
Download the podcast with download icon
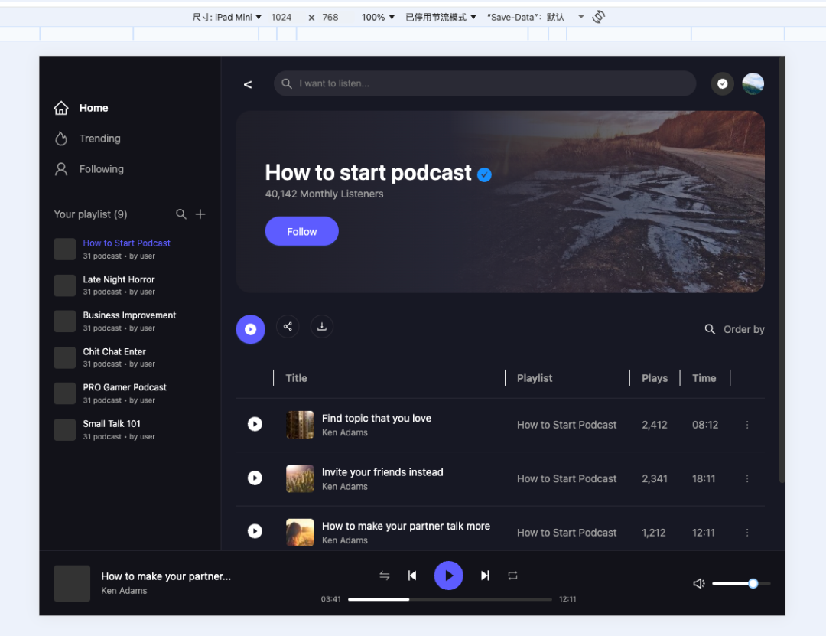click(321, 327)
